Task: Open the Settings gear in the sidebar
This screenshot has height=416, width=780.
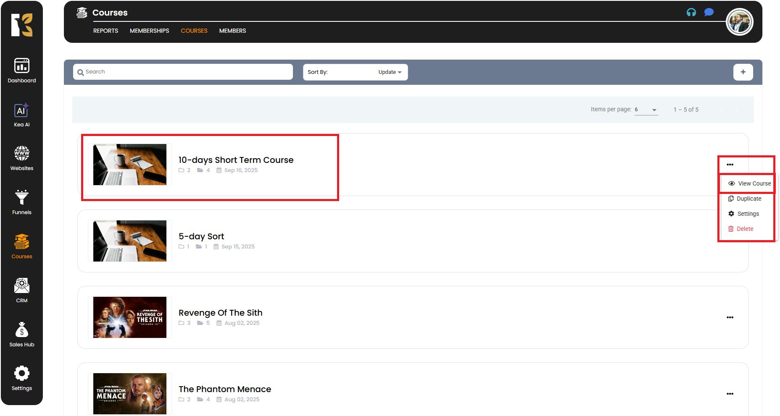Action: [x=22, y=378]
